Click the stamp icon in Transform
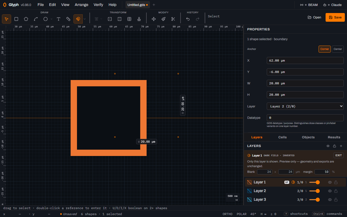This screenshot has width=347, height=217. [139, 19]
